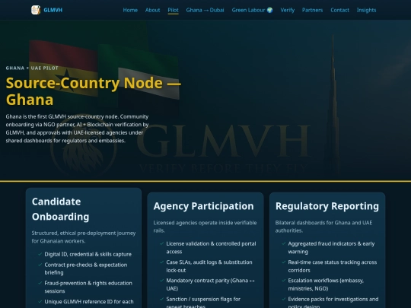Click the Regulatory Reporting card heading
The height and width of the screenshot is (308, 411).
pos(327,206)
